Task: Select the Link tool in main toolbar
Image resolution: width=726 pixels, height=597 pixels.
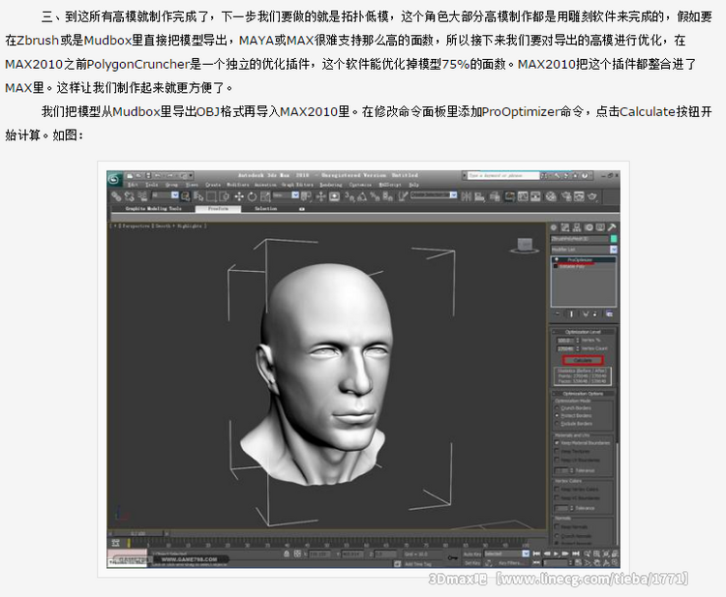Action: click(116, 196)
